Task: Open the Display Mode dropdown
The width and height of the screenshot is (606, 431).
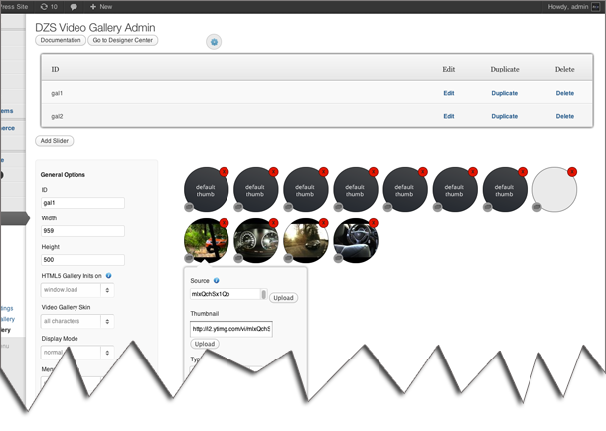Action: point(77,353)
